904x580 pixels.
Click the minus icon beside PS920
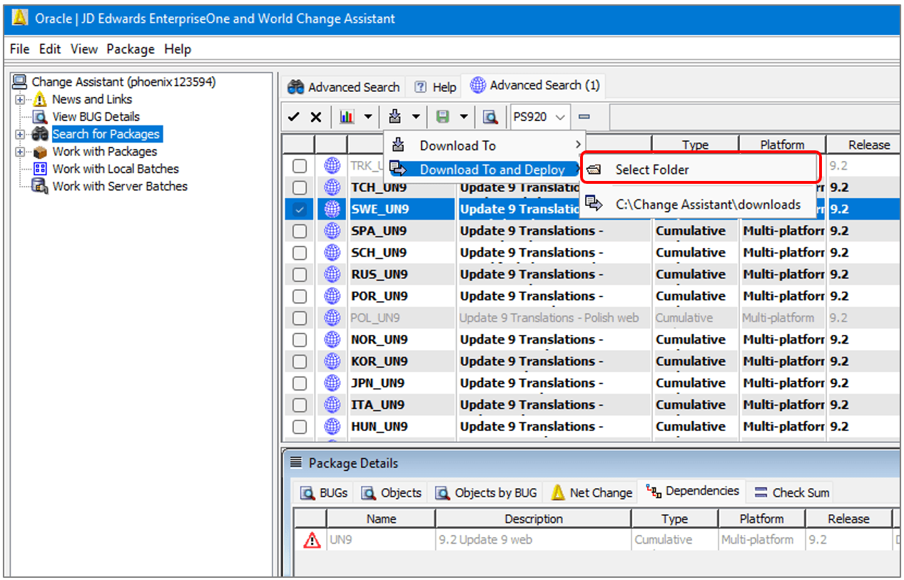pos(584,117)
